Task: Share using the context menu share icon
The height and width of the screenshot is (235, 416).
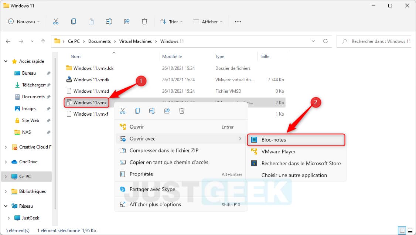Action: point(167,111)
